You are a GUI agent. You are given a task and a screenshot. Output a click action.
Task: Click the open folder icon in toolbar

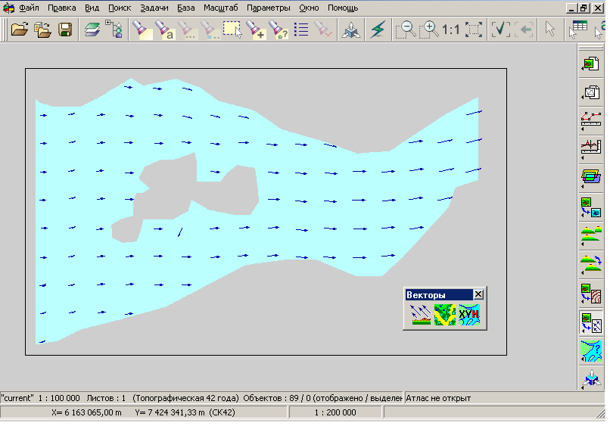click(19, 30)
